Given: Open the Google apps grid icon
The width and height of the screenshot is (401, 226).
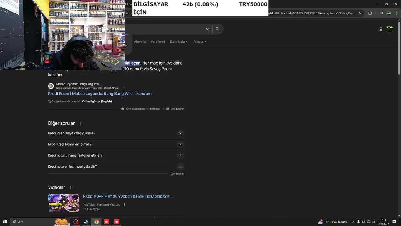Looking at the screenshot, I should (x=380, y=29).
